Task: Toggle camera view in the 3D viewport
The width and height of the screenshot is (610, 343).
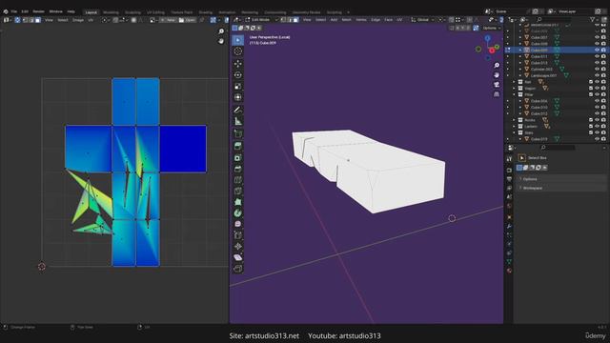Action: pyautogui.click(x=497, y=85)
